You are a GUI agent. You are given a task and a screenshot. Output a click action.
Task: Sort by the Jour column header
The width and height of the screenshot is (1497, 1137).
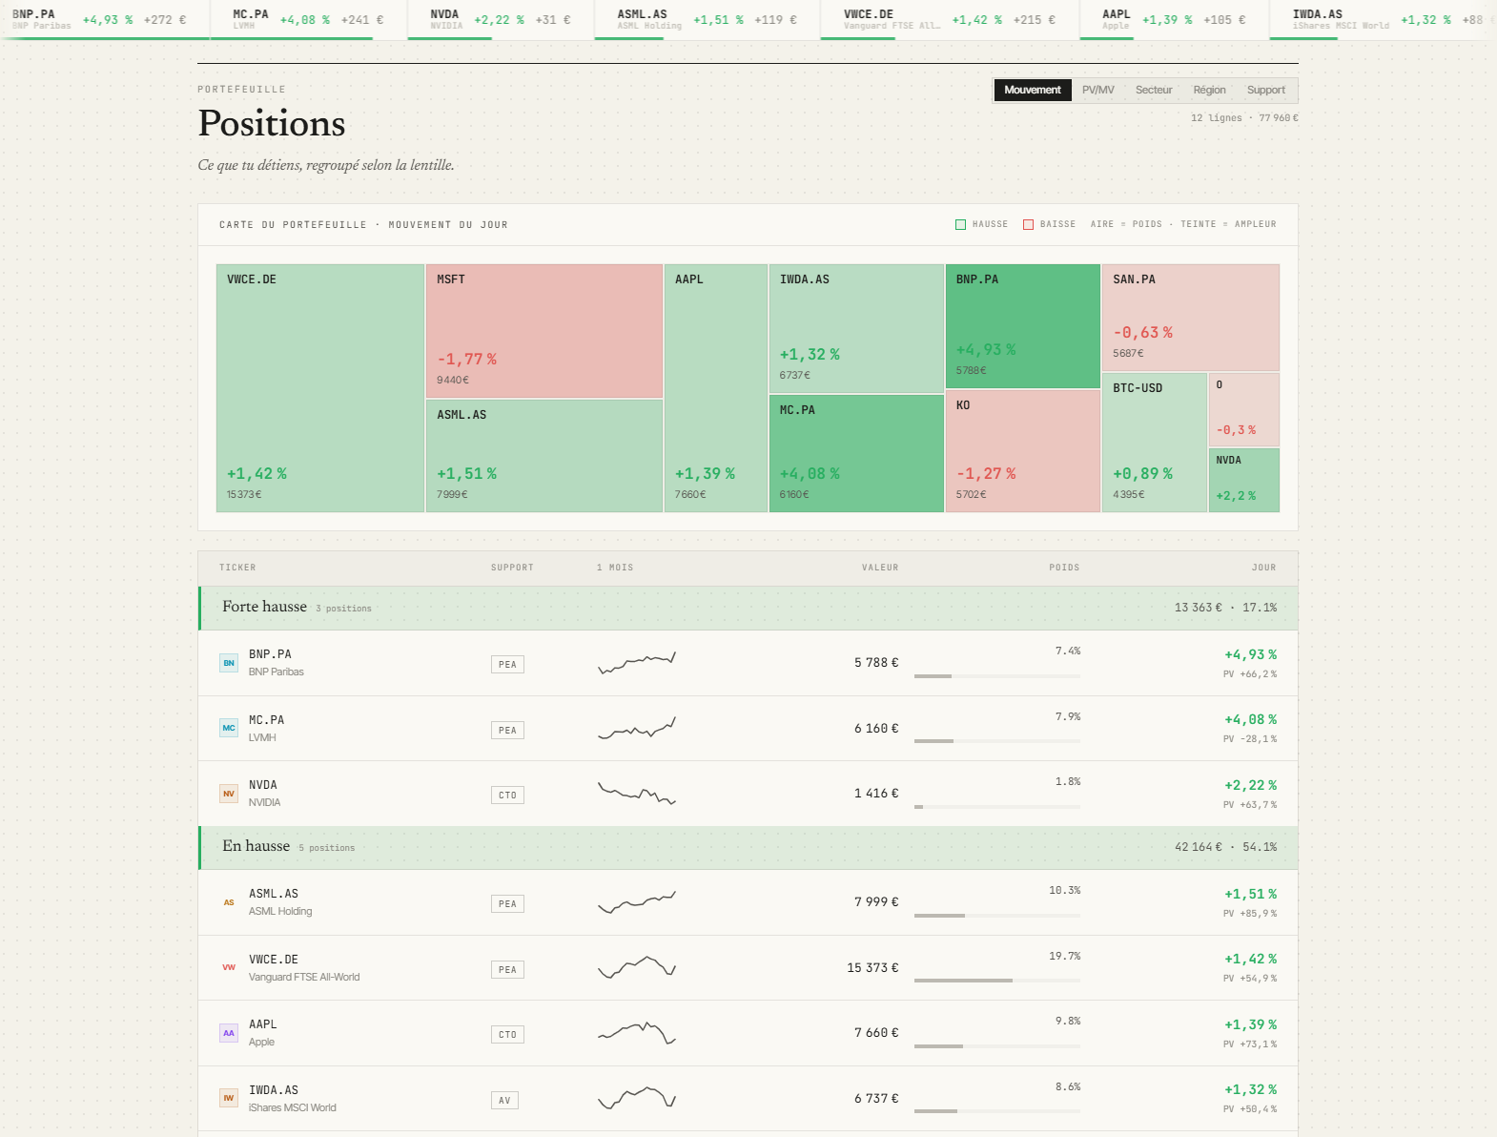[x=1263, y=568]
